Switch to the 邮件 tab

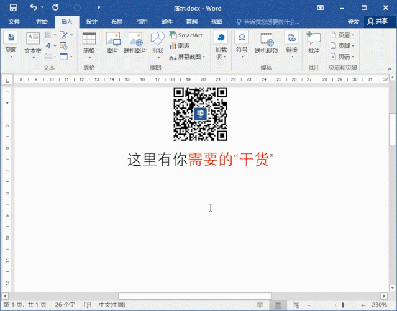click(x=167, y=22)
